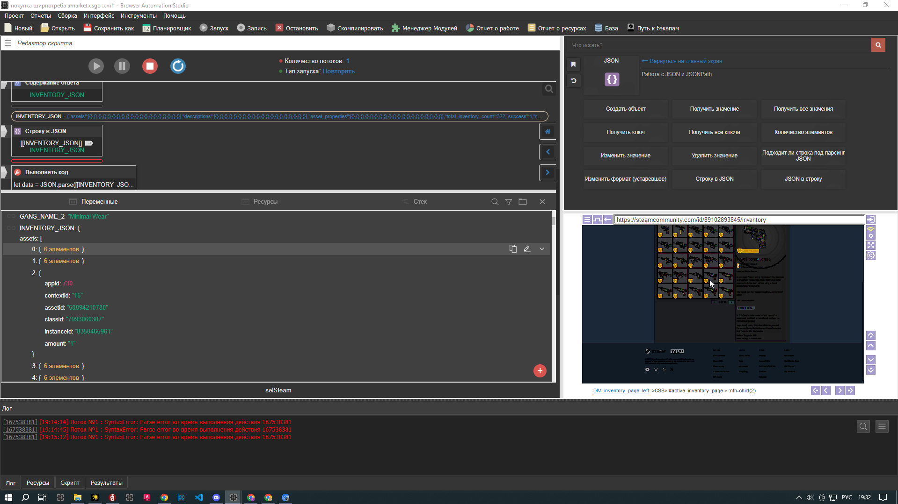The image size is (898, 504).
Task: Copy the first assets element value
Action: [513, 249]
